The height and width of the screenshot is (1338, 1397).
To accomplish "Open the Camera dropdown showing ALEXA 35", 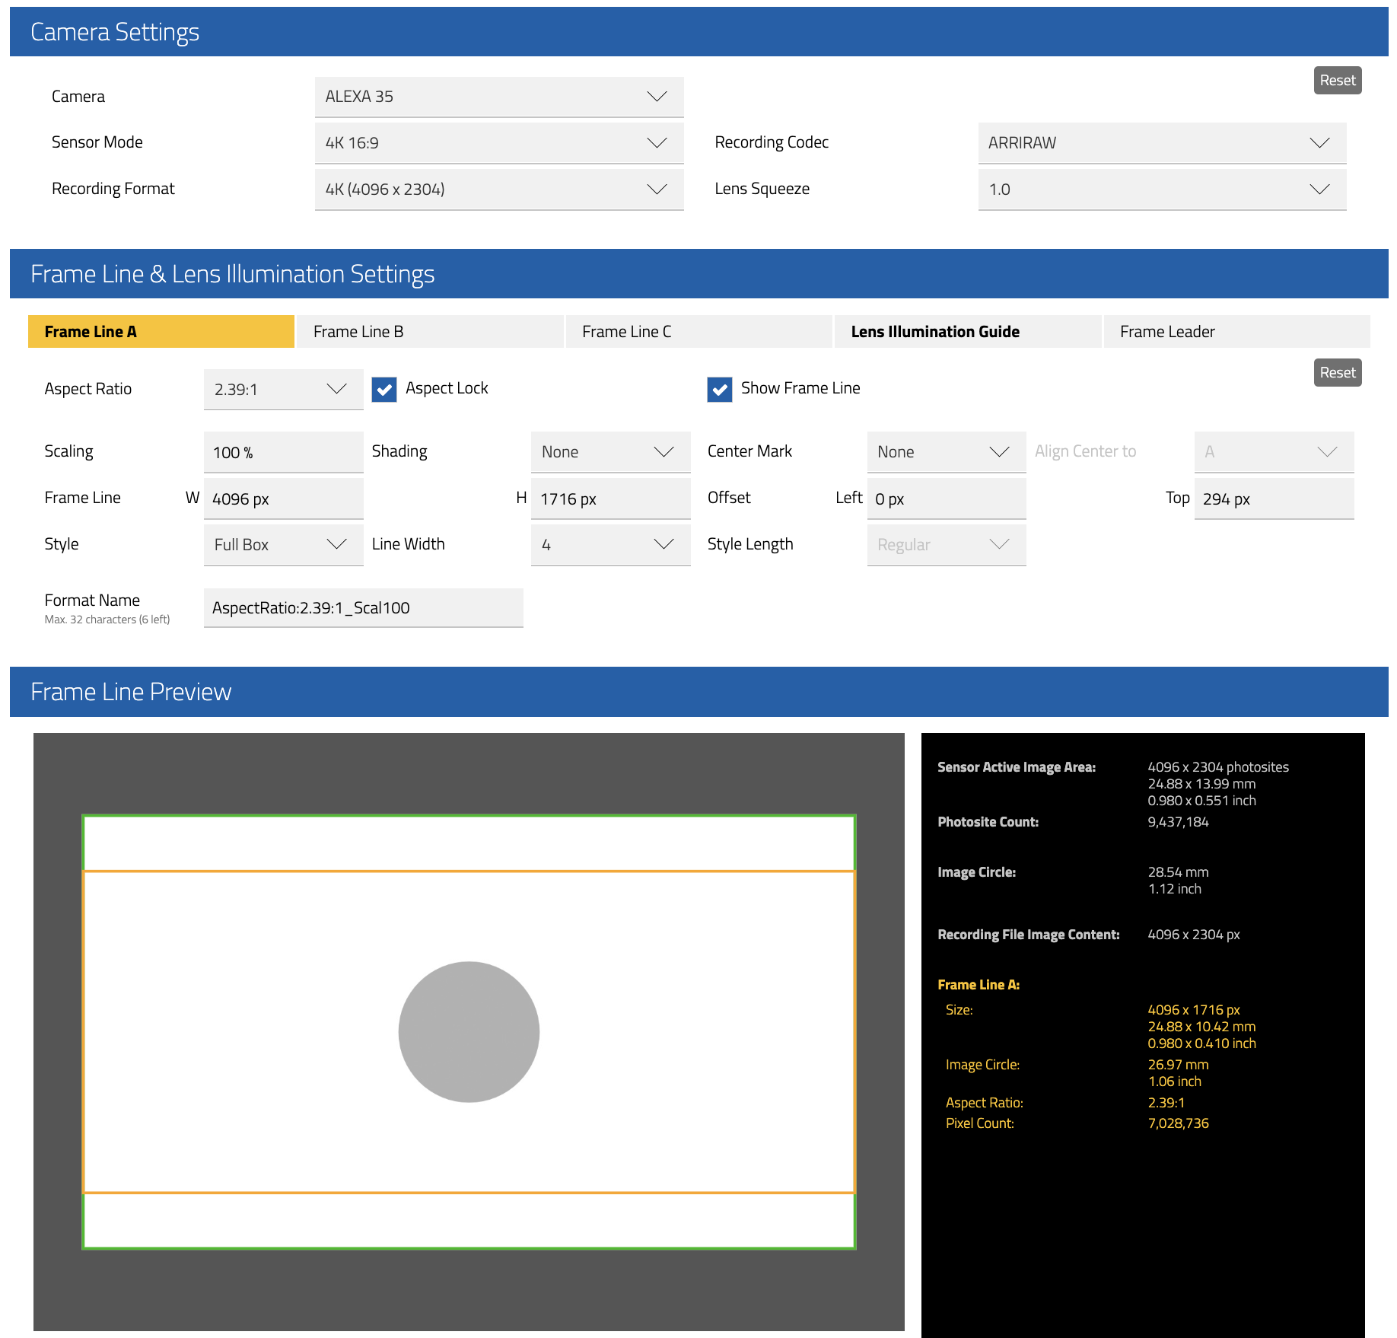I will pyautogui.click(x=498, y=97).
